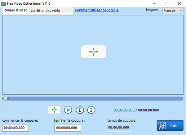Minimize the Free Video Cutter Joiner window
This screenshot has height=135, width=186.
point(154,4)
